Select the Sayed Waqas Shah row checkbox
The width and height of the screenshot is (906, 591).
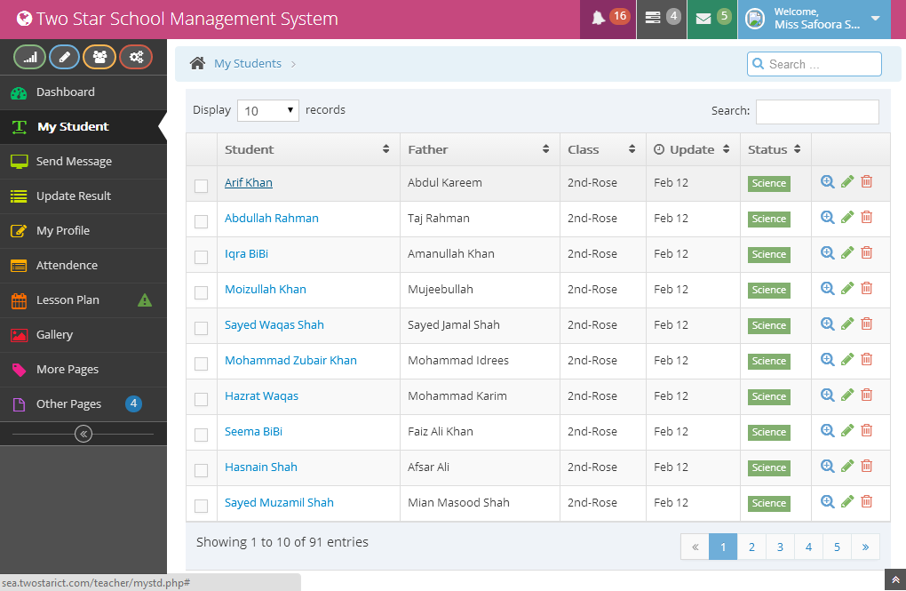pos(201,329)
